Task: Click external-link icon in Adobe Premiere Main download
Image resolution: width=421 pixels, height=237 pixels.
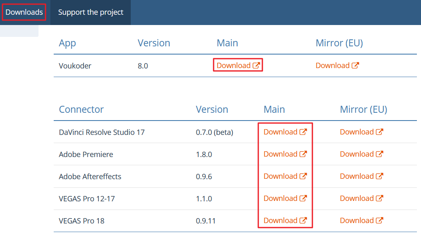Action: point(303,154)
